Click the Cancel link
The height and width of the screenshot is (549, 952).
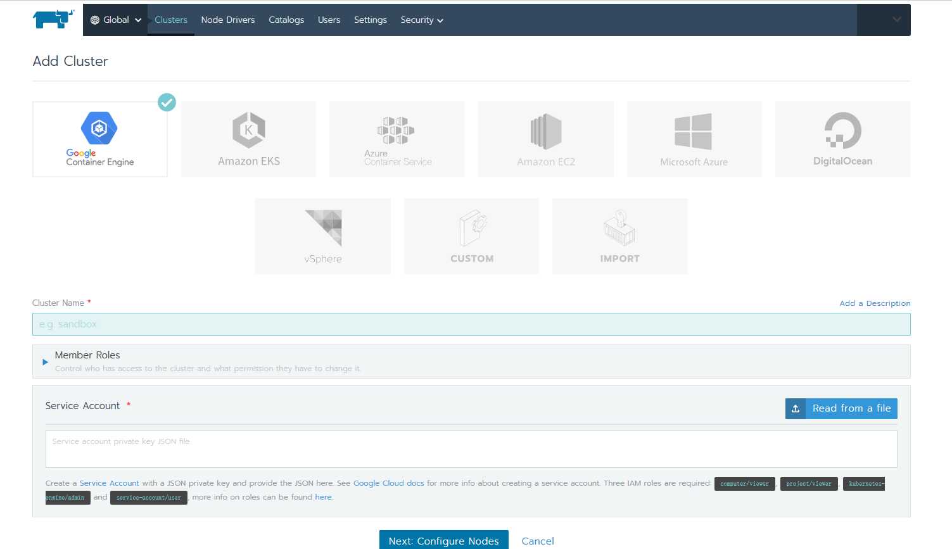538,541
